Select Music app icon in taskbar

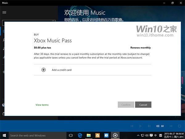115,136
